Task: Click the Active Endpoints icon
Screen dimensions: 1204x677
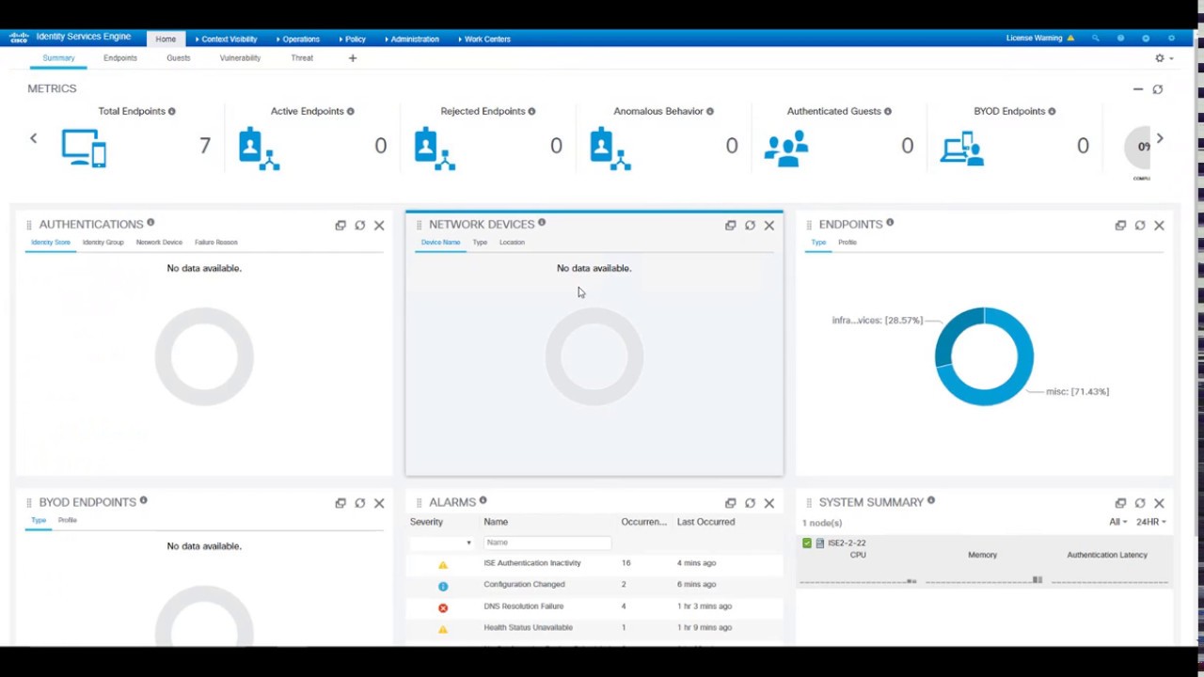Action: (x=259, y=149)
